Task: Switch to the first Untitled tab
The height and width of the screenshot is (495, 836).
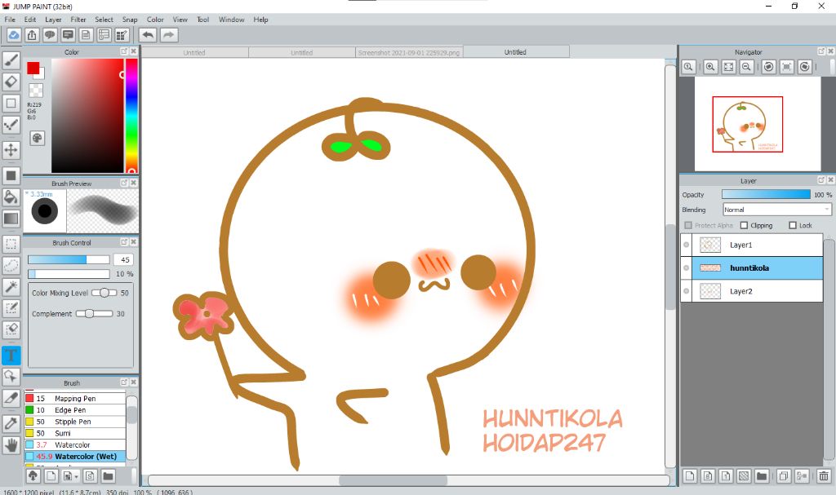Action: tap(194, 53)
